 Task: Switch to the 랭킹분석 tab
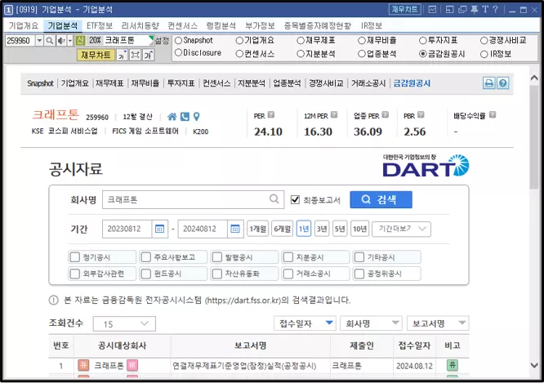click(x=221, y=25)
